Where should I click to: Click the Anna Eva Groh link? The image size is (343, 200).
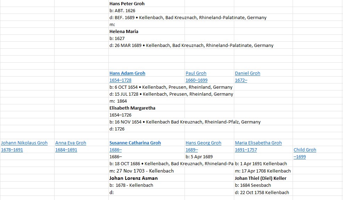coord(71,143)
